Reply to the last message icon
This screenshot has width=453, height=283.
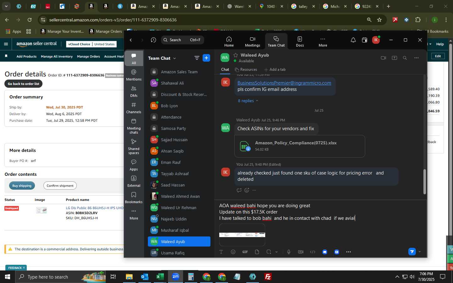[x=239, y=190]
